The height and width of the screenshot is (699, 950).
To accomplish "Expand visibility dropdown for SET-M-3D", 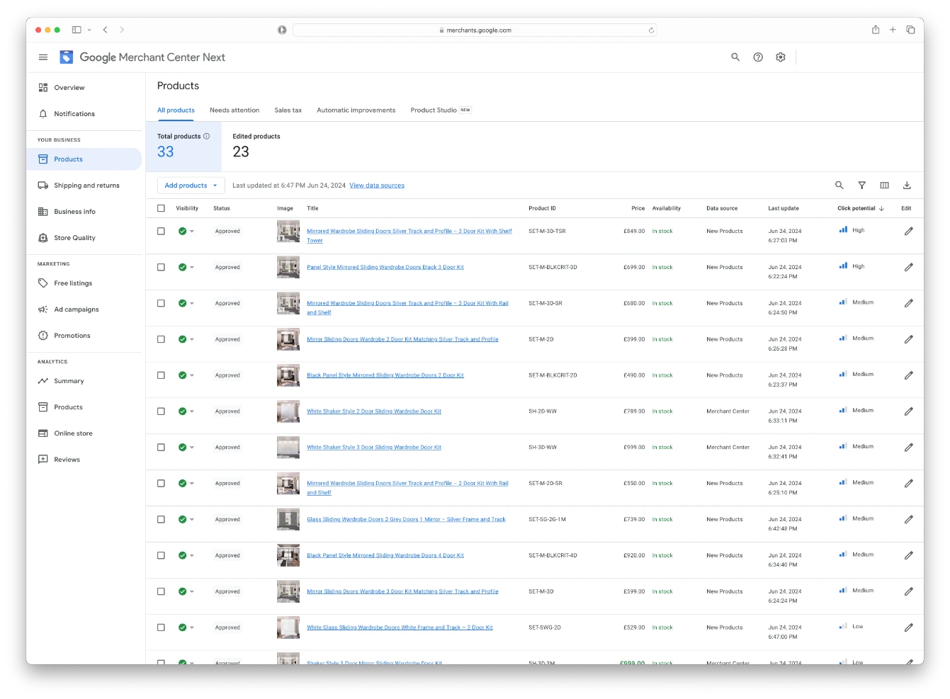I will click(192, 591).
